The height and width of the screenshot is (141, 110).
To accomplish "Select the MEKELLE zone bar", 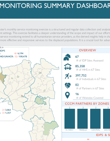I will pos(82,119).
